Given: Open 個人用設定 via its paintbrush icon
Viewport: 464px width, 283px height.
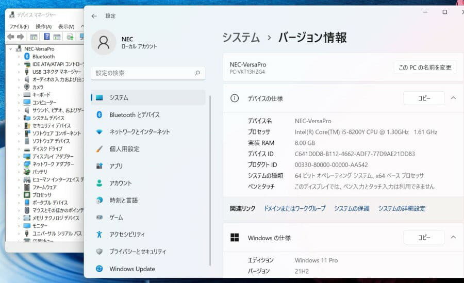Looking at the screenshot, I should tap(100, 148).
